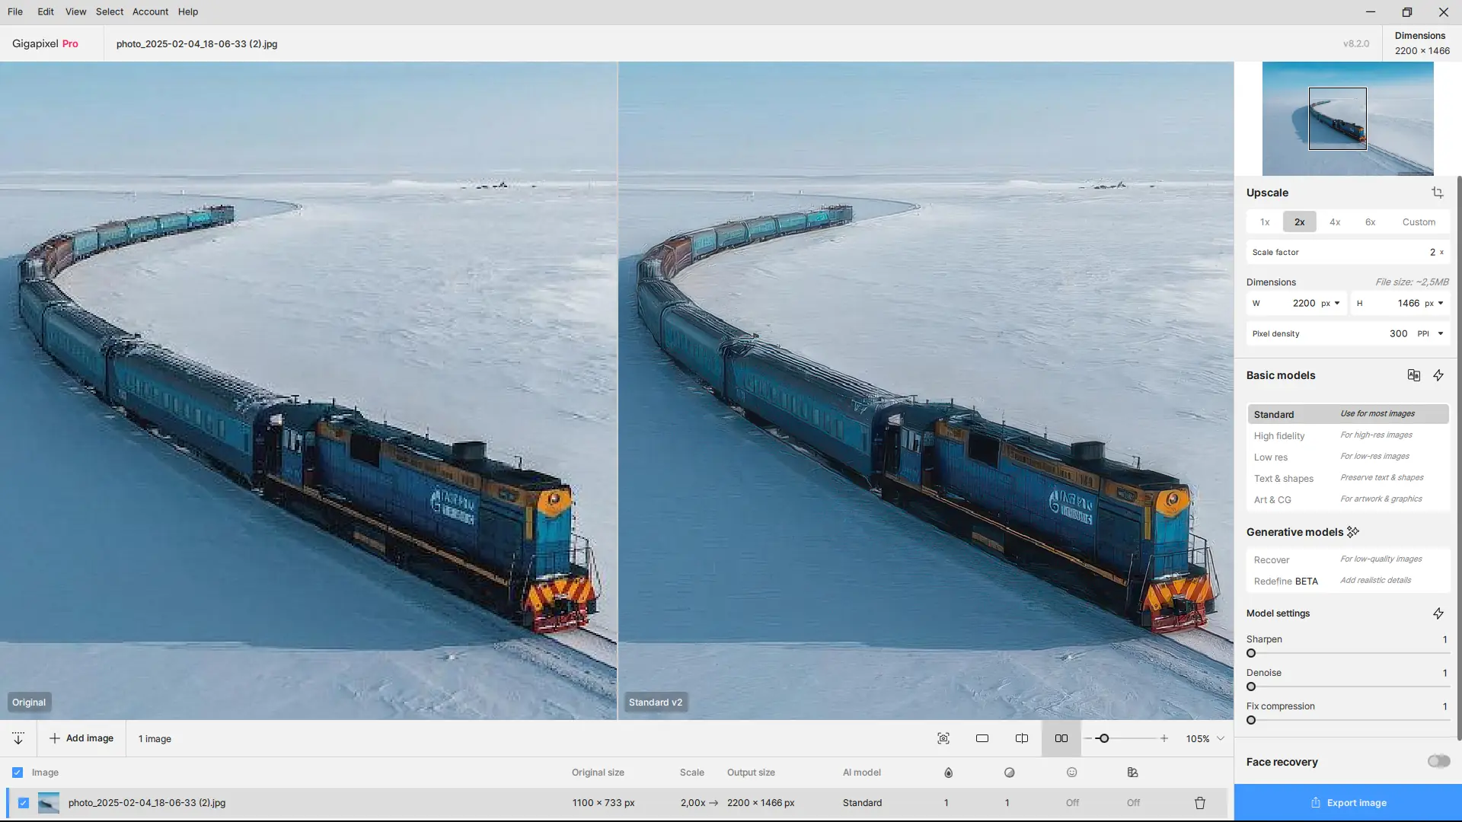Click the Add image button
1462x822 pixels.
pyautogui.click(x=81, y=738)
